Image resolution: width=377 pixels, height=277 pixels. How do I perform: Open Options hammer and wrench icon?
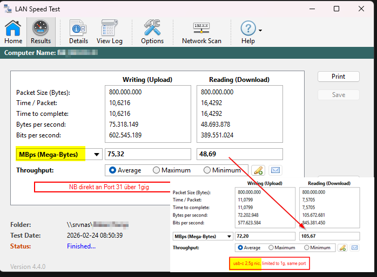tap(152, 32)
